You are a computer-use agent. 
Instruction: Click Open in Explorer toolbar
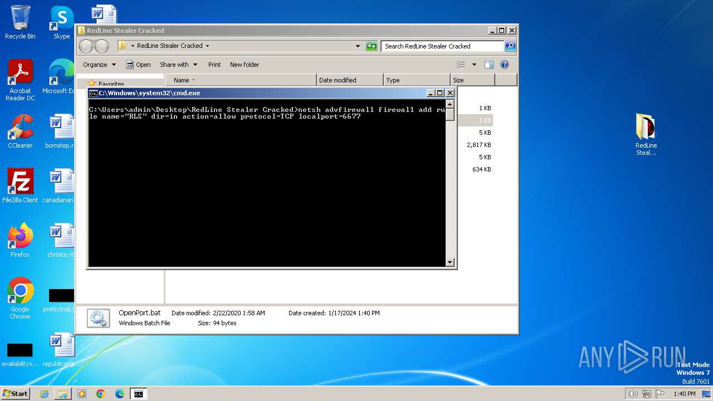tap(138, 65)
